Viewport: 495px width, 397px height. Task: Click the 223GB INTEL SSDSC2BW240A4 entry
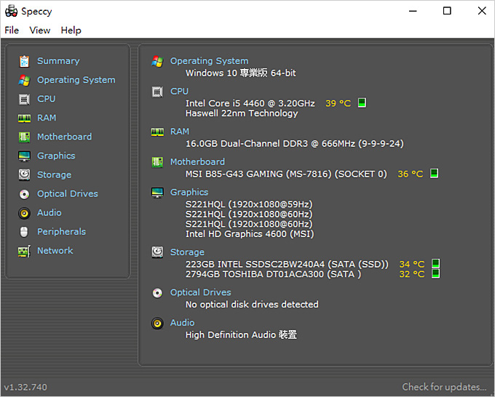[287, 264]
